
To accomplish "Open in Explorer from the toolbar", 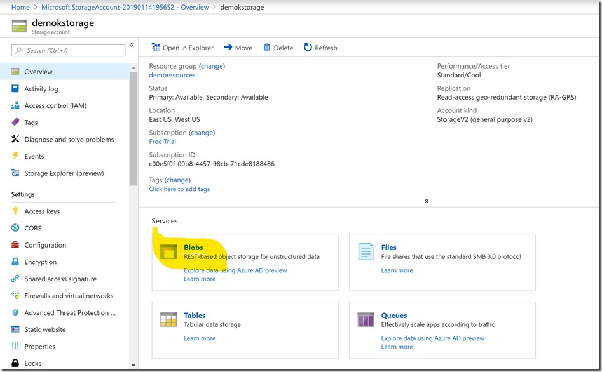I will (x=182, y=48).
